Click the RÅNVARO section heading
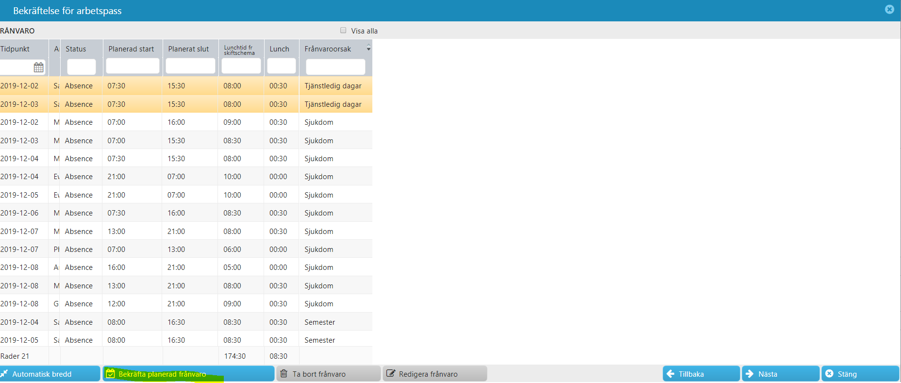Viewport: 901px width, 383px height. coord(17,31)
